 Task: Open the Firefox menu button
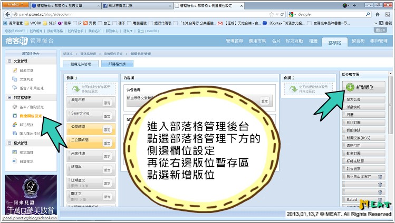click(16, 5)
